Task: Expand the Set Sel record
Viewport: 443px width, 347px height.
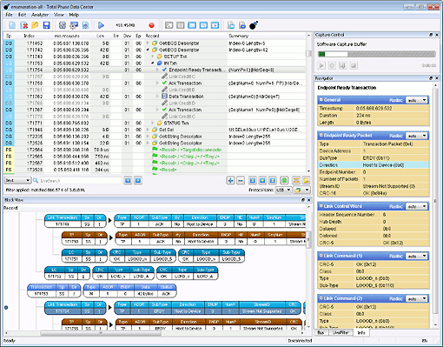Action: click(148, 130)
